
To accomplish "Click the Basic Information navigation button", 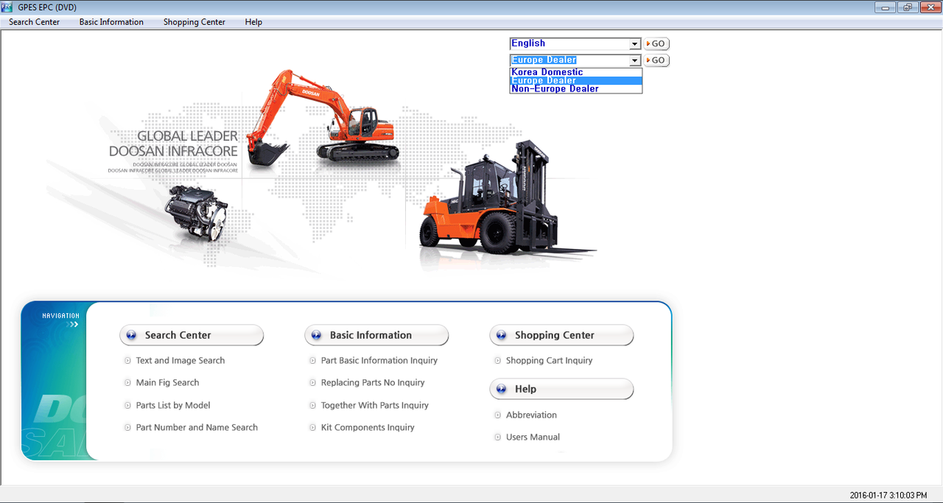I will [x=376, y=335].
